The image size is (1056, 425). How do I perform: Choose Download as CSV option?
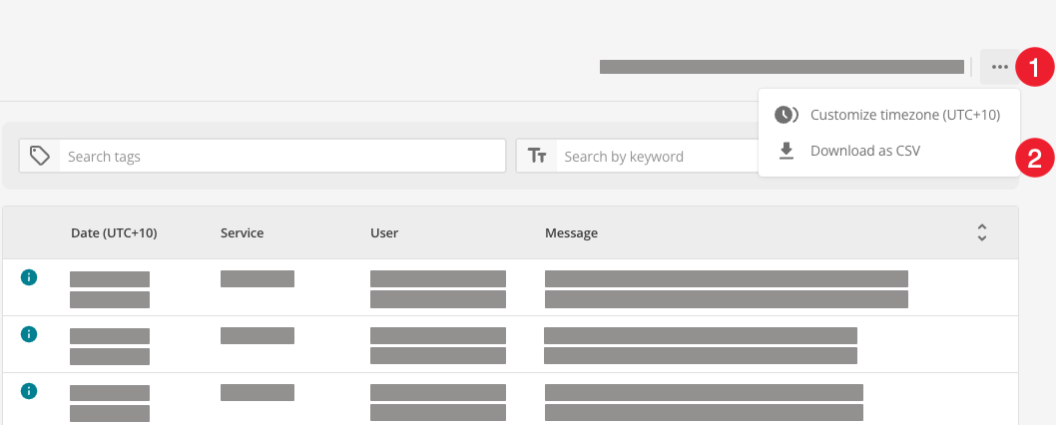[889, 151]
